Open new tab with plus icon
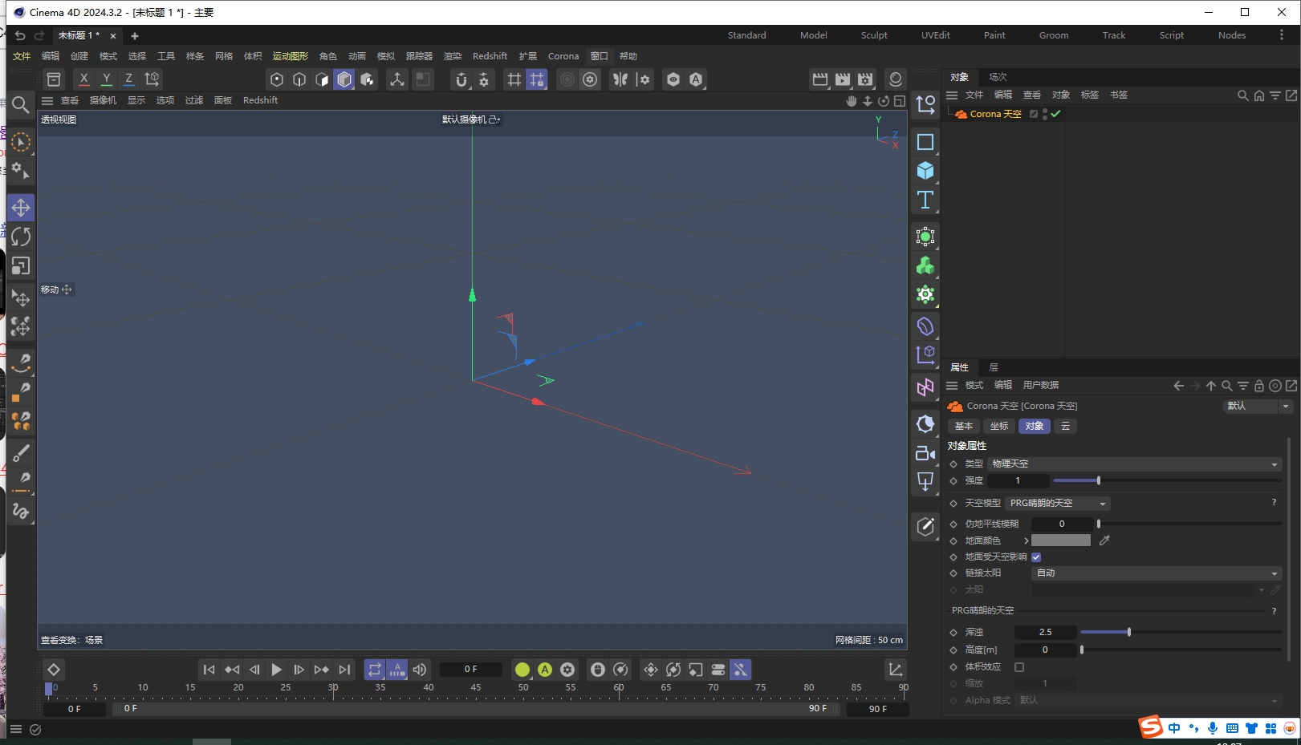Image resolution: width=1301 pixels, height=745 pixels. [x=135, y=36]
